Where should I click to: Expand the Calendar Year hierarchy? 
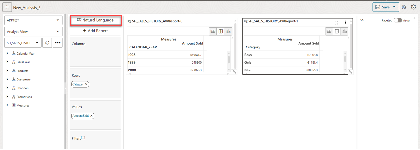[x=7, y=53]
